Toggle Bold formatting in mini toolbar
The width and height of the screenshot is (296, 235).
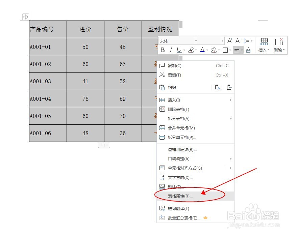pyautogui.click(x=163, y=50)
